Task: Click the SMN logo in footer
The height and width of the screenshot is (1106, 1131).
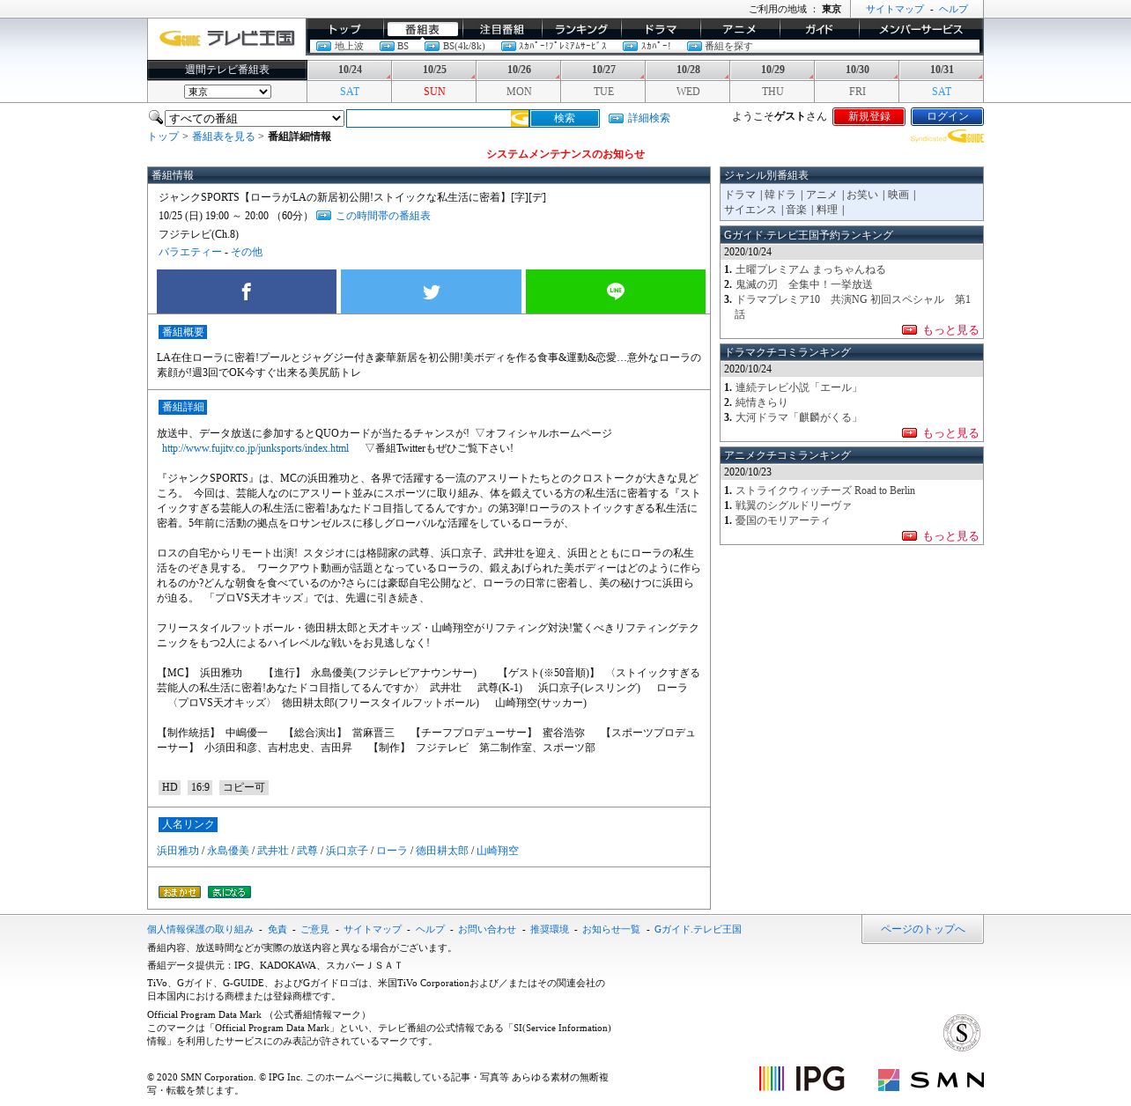Action: click(930, 1080)
